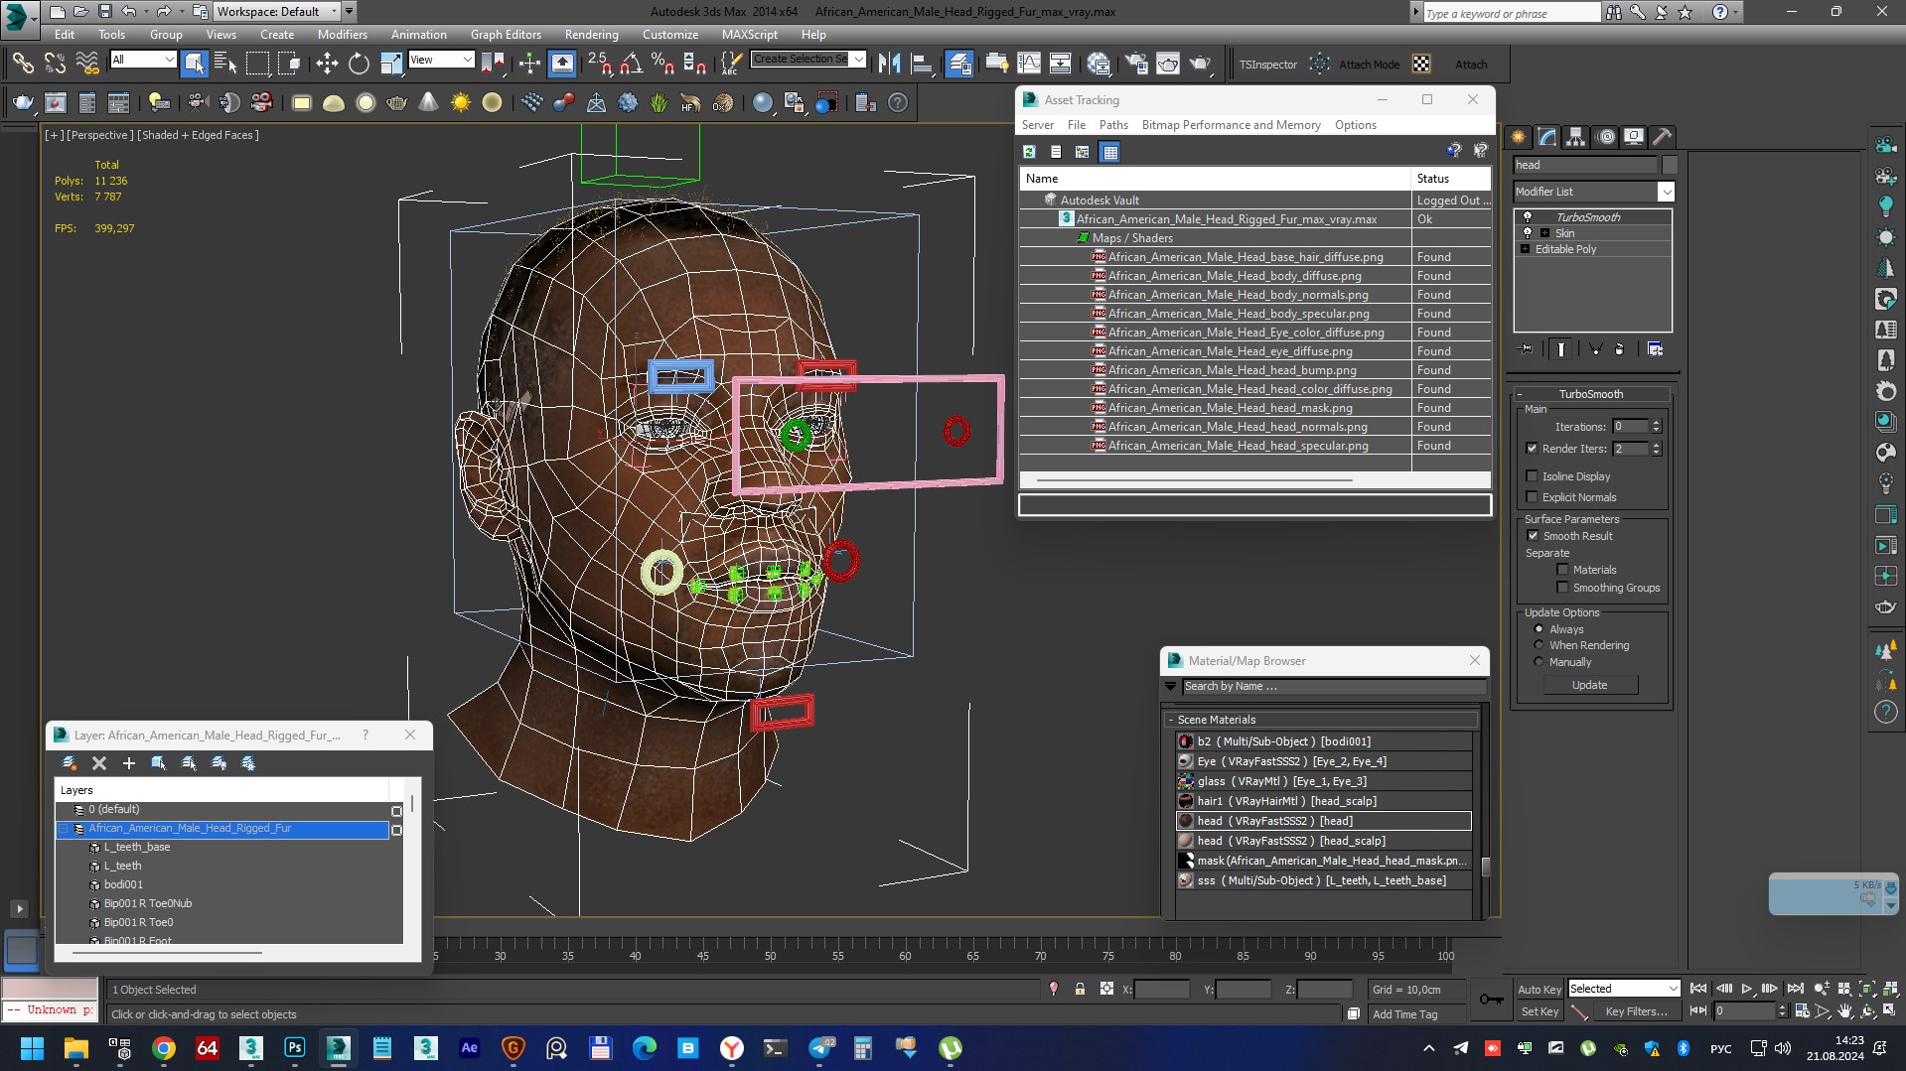Screen dimensions: 1906x1071
Task: Choose the Select and Uniform Scale tool
Action: [391, 64]
